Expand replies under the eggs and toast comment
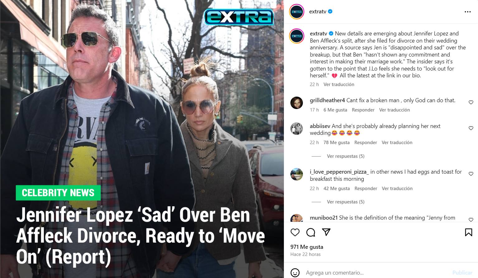Image resolution: width=478 pixels, height=278 pixels. pyautogui.click(x=346, y=202)
